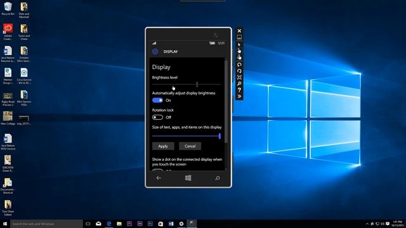Image resolution: width=406 pixels, height=228 pixels.
Task: Toggle the Rotation lock switch
Action: (x=157, y=117)
